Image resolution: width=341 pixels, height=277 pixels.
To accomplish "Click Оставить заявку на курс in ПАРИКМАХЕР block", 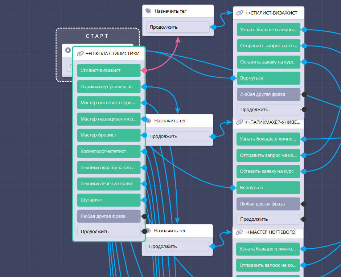I will point(268,171).
